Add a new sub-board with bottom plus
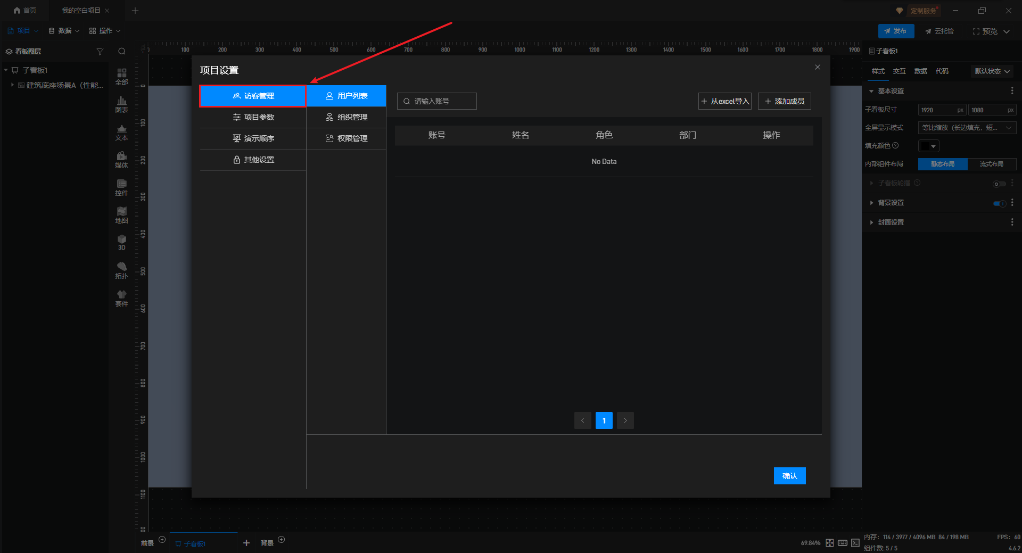1022x553 pixels. (x=246, y=543)
